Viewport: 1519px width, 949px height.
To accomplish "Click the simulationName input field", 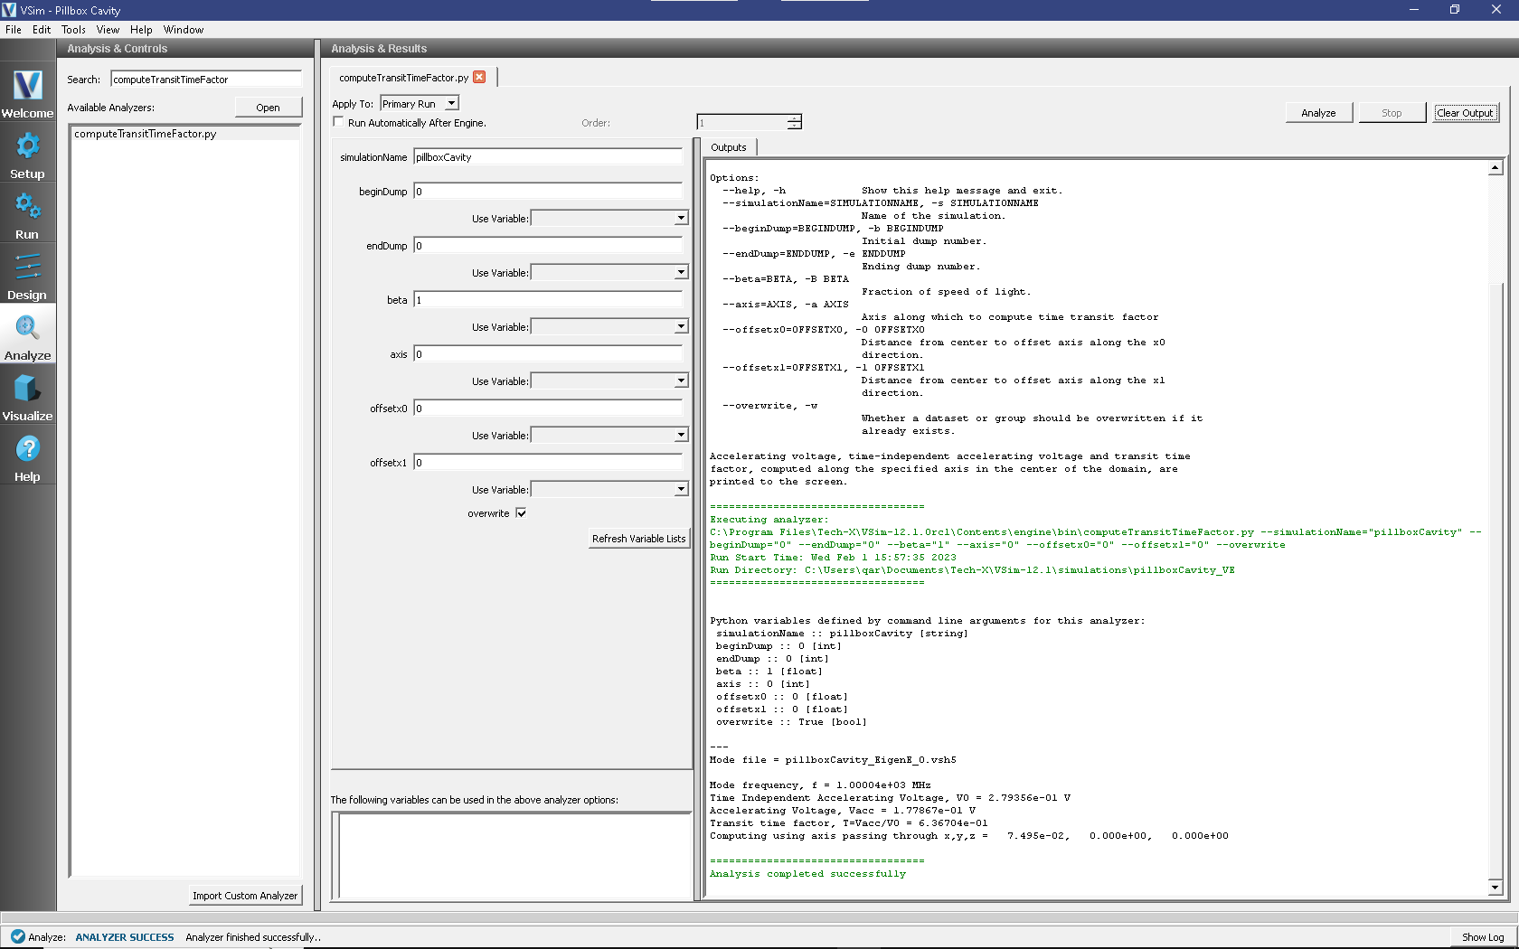I will coord(548,157).
